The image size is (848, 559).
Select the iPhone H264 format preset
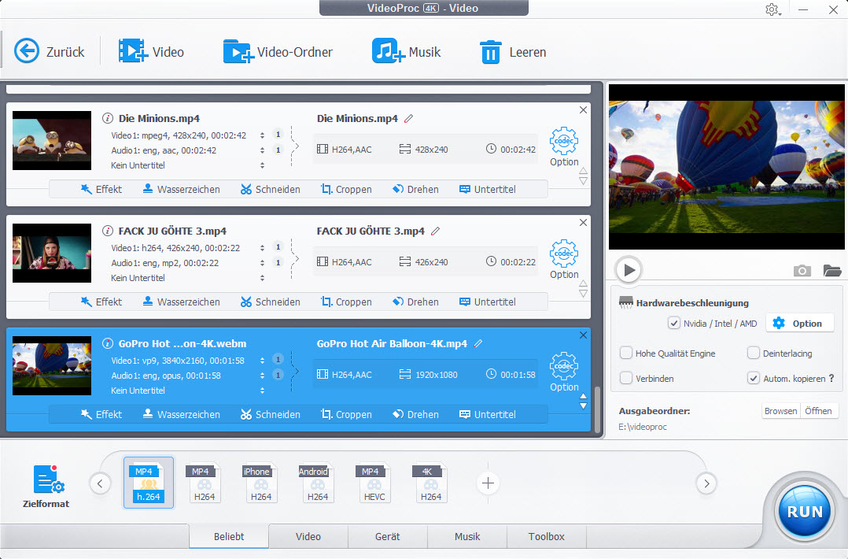260,483
